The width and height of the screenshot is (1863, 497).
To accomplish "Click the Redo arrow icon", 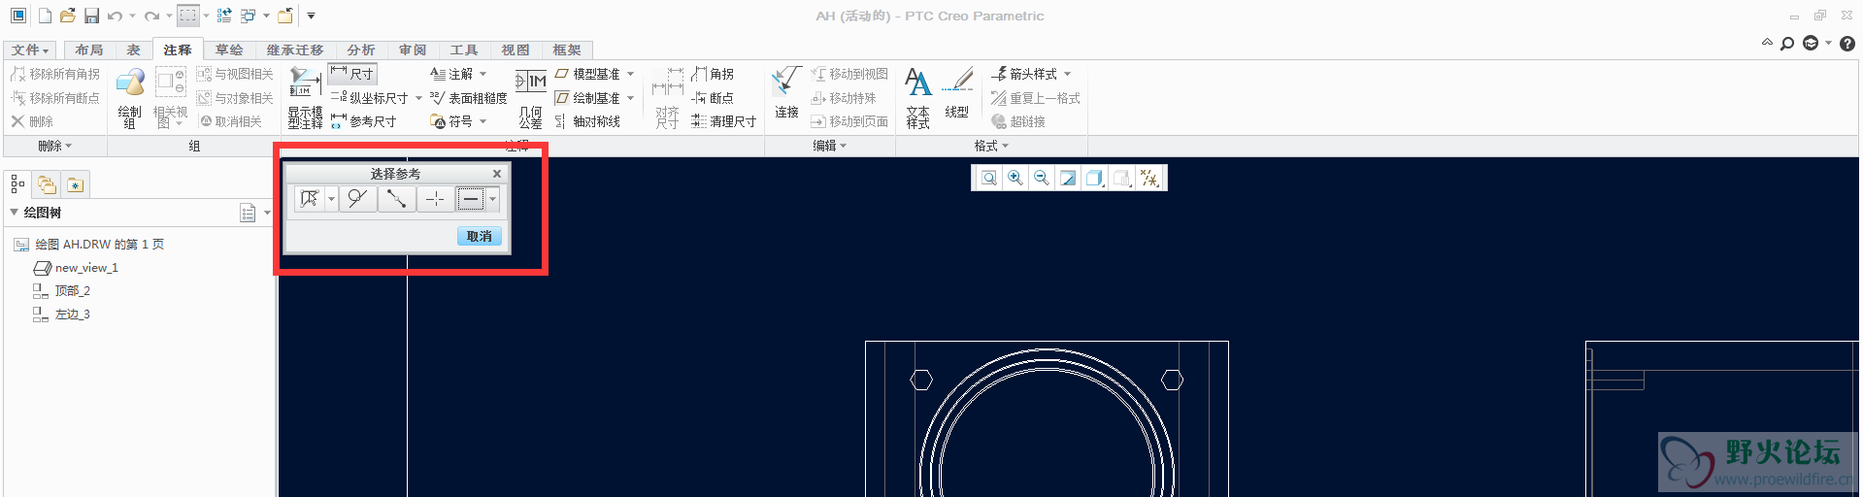I will point(151,16).
